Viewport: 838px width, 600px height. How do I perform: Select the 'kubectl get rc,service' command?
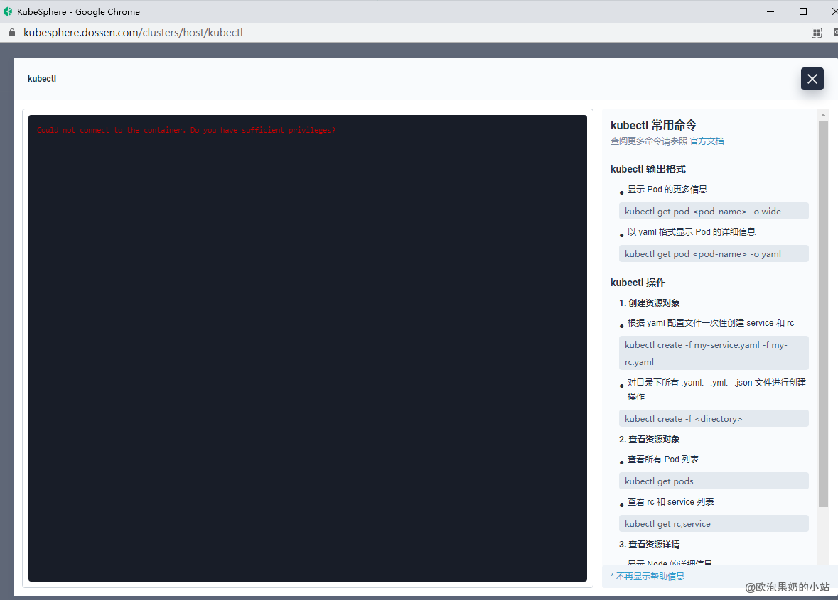[714, 523]
